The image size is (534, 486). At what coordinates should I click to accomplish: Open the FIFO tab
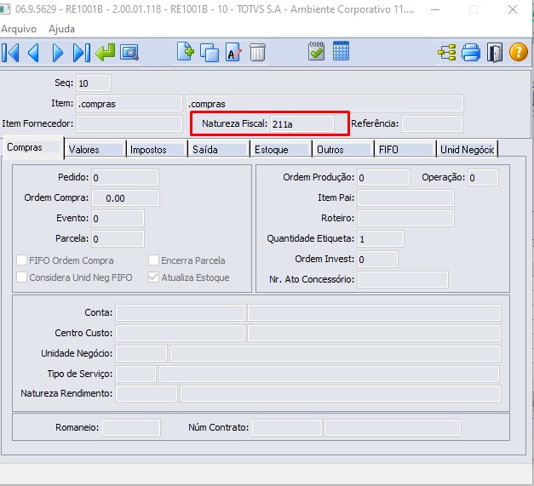coord(405,150)
